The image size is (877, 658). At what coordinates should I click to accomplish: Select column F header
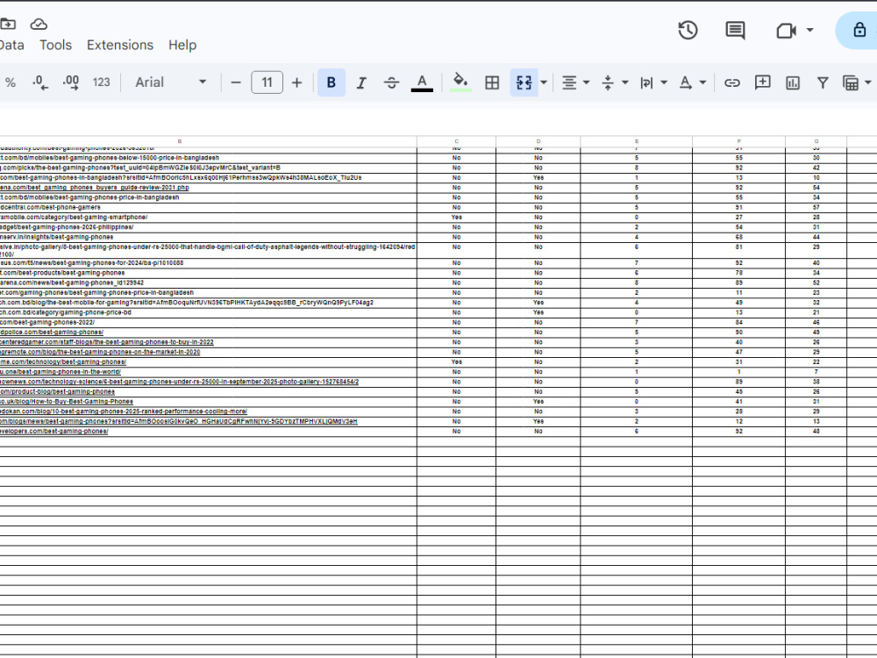pos(738,141)
